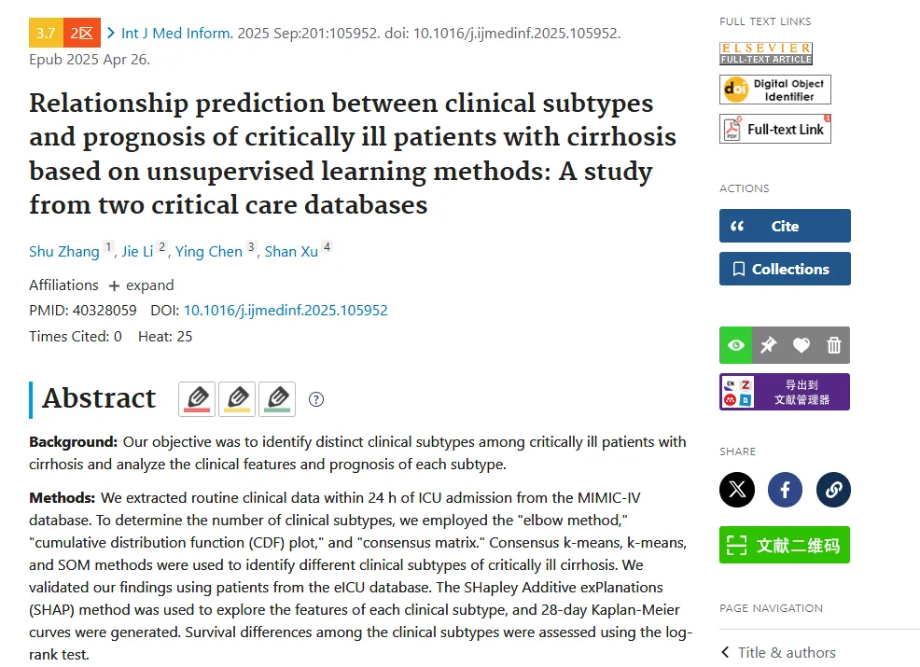Share article on X (Twitter)

[737, 489]
